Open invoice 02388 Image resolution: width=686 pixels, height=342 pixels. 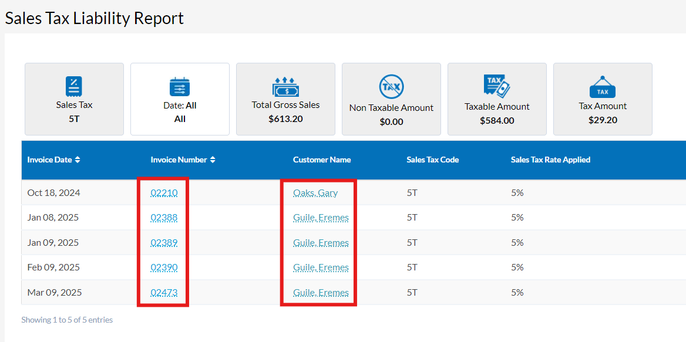coord(164,218)
